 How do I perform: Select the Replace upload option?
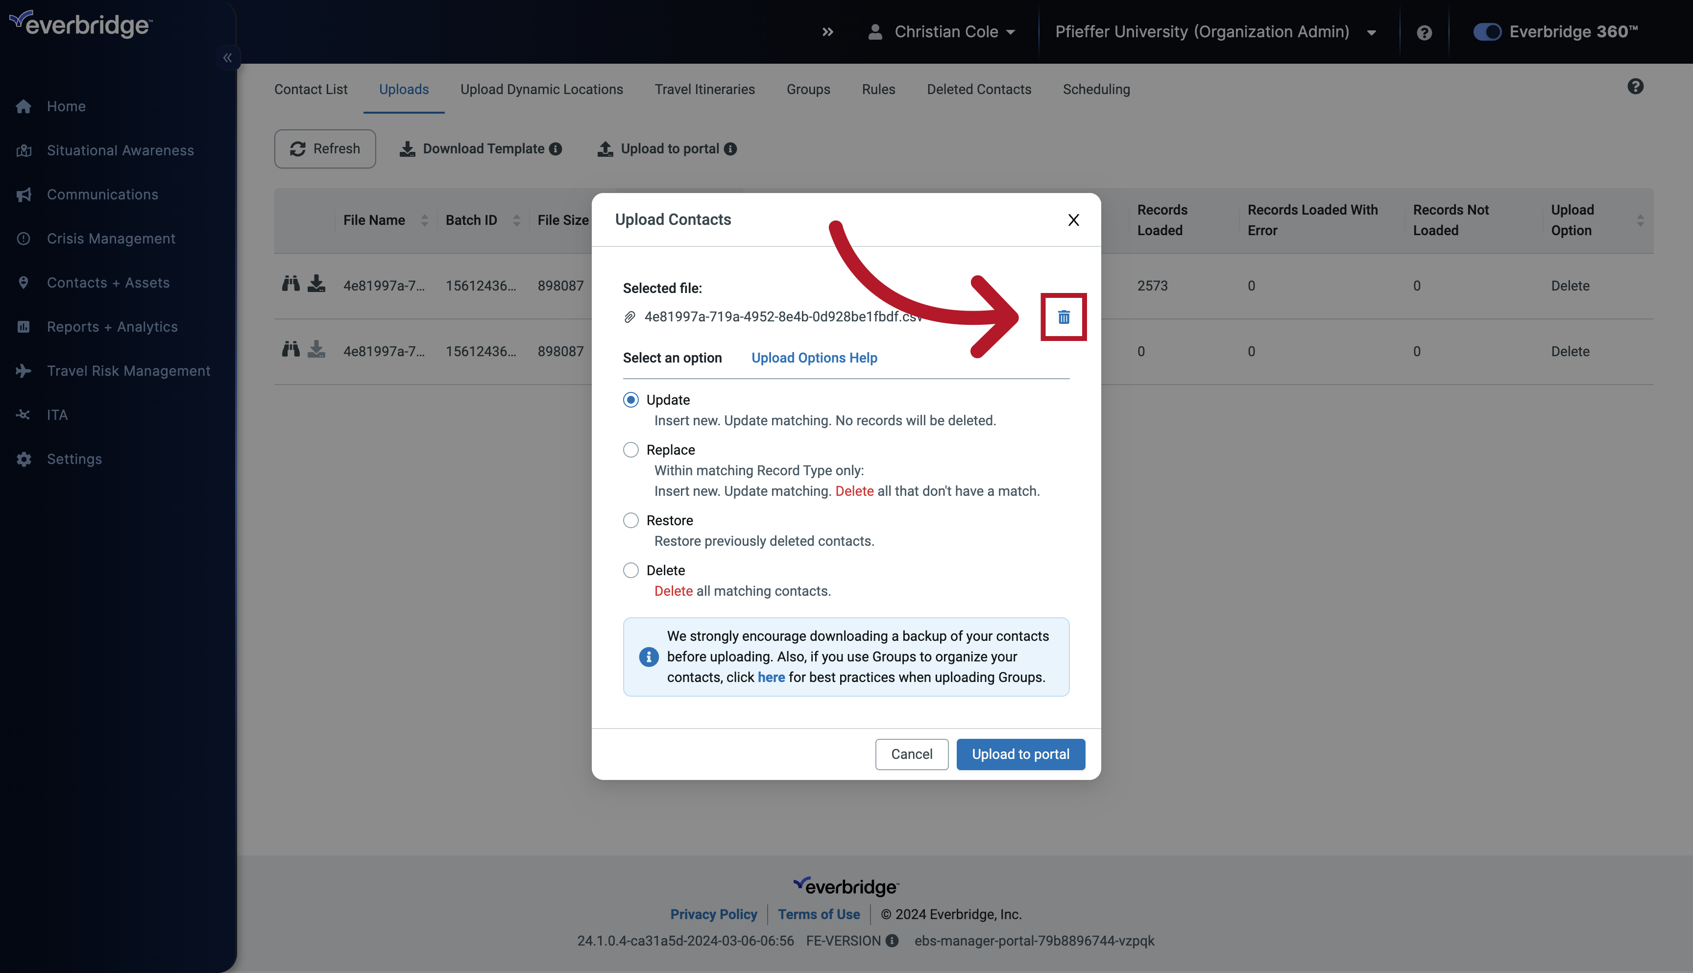point(630,449)
